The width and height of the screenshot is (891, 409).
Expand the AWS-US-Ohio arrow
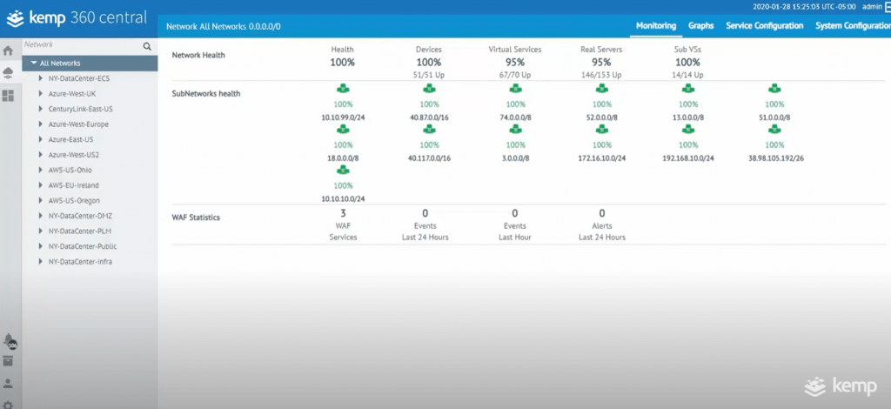click(x=40, y=170)
